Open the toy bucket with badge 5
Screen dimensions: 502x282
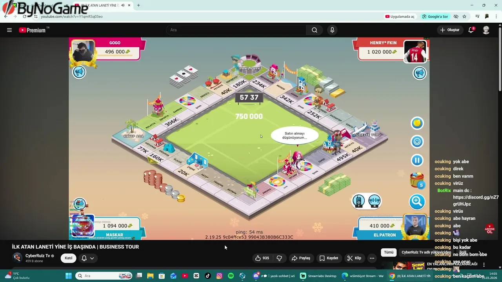(417, 181)
